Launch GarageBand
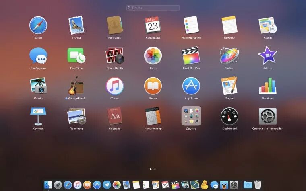 click(76, 86)
